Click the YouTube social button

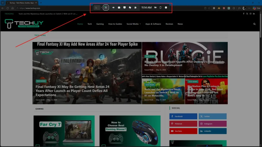(x=183, y=131)
